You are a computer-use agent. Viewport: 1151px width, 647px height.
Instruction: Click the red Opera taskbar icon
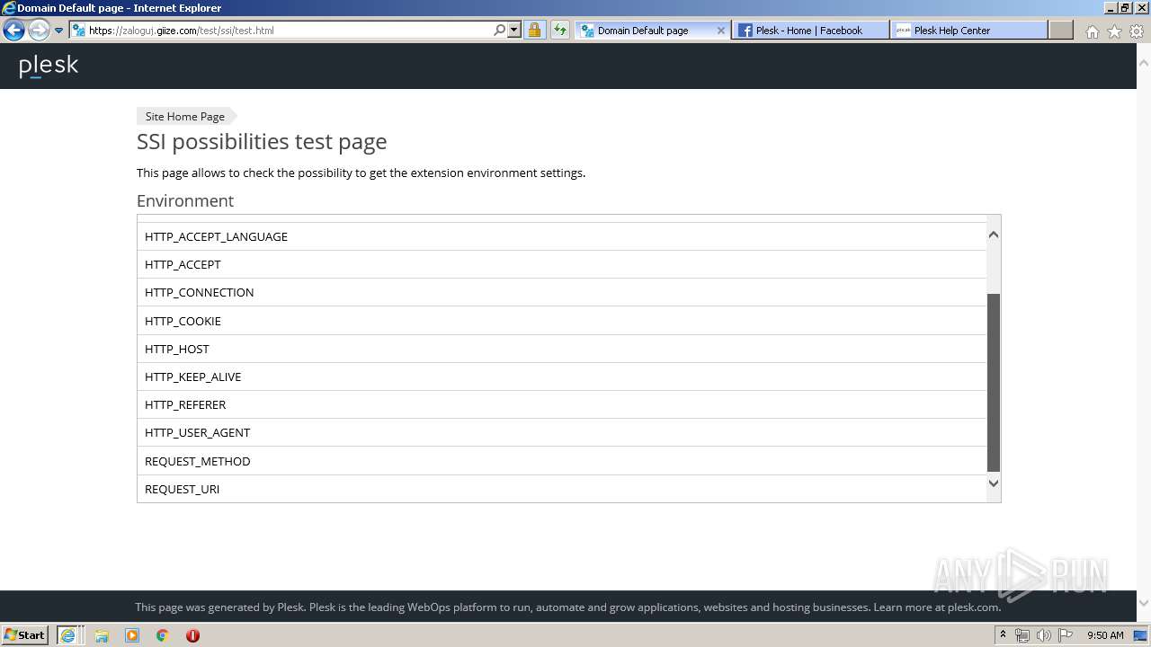(x=192, y=635)
